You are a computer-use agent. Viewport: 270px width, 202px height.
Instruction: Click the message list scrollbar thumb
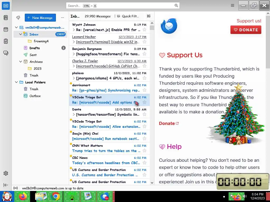(152, 28)
